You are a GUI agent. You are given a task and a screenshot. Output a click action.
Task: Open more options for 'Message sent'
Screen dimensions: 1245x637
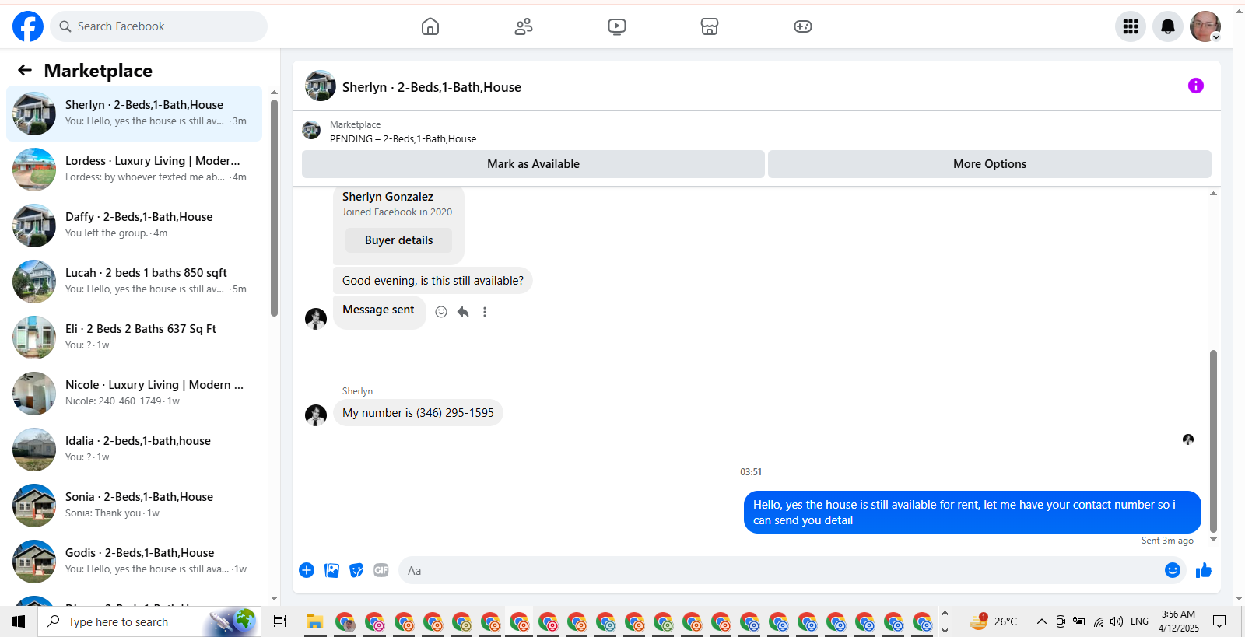(x=485, y=312)
